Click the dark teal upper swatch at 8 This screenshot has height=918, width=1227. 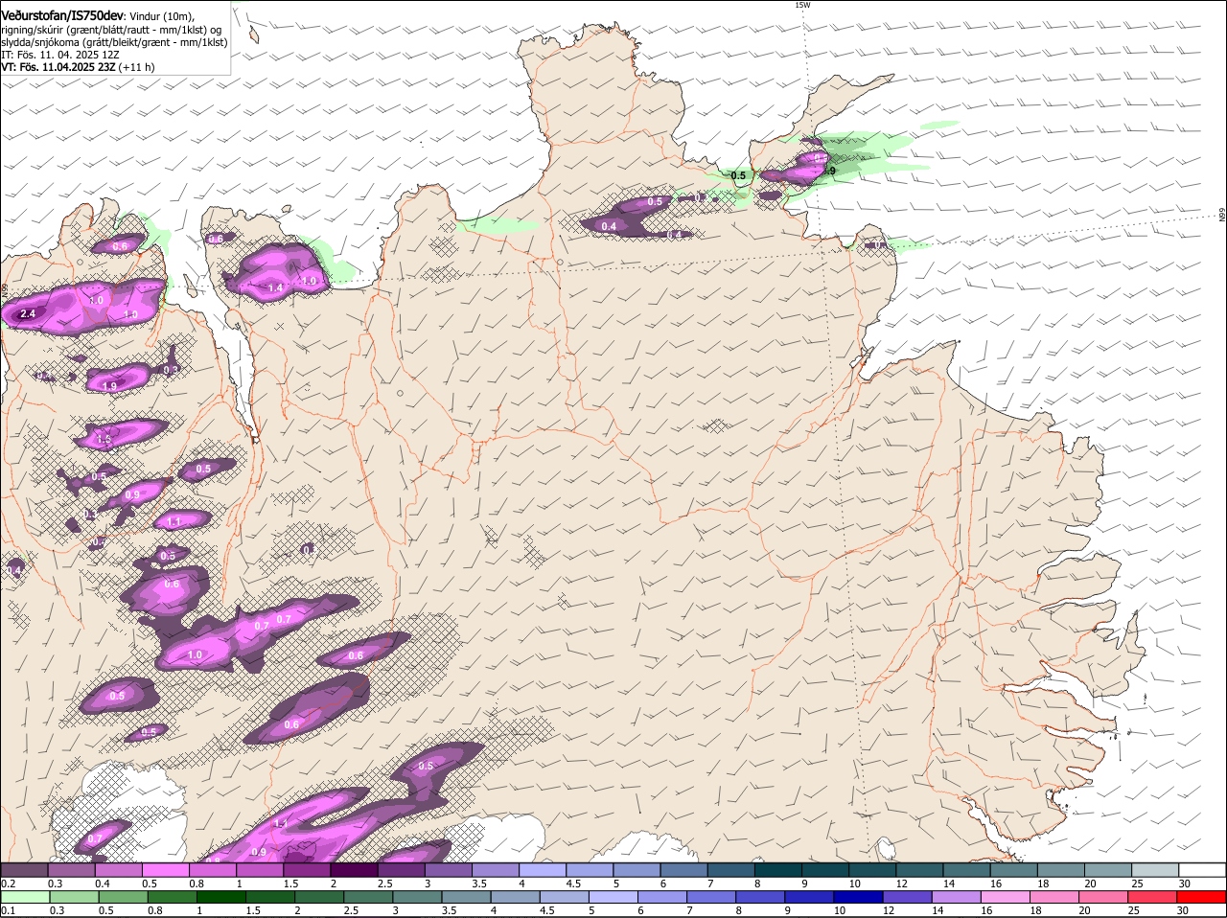777,870
